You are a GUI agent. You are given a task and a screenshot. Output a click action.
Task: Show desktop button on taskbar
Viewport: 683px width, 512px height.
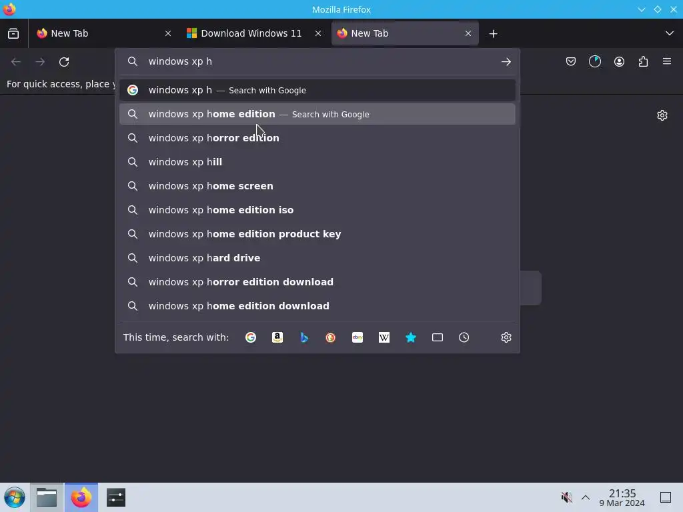(x=666, y=497)
